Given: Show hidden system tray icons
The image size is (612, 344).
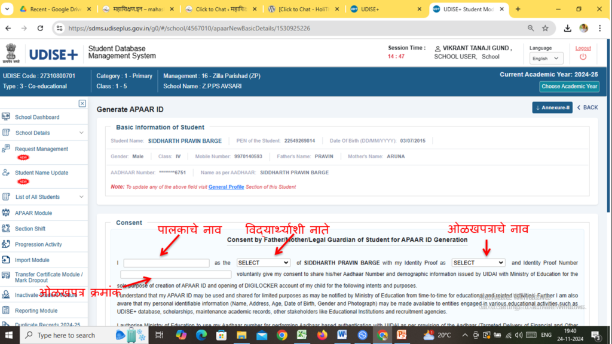Looking at the screenshot, I should click(x=464, y=335).
